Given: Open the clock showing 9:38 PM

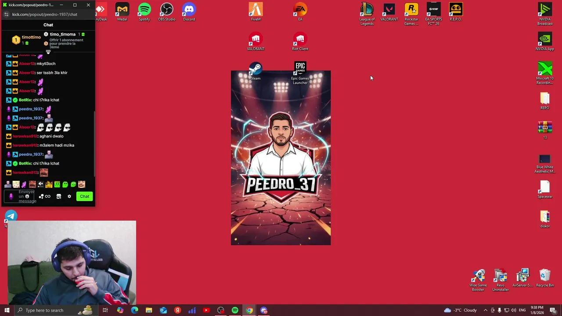Looking at the screenshot, I should click(537, 310).
